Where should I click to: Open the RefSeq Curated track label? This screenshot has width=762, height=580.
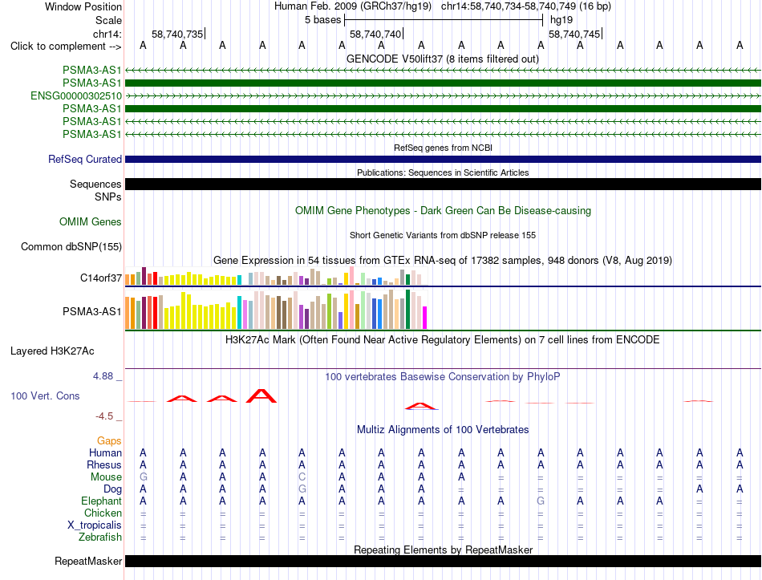point(85,159)
